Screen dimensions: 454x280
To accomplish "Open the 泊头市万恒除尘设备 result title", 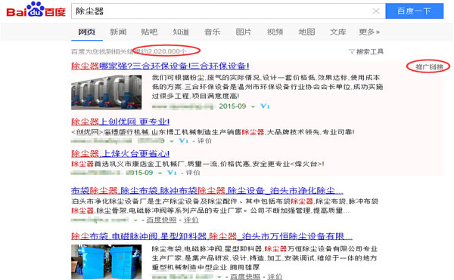I will point(212,236).
